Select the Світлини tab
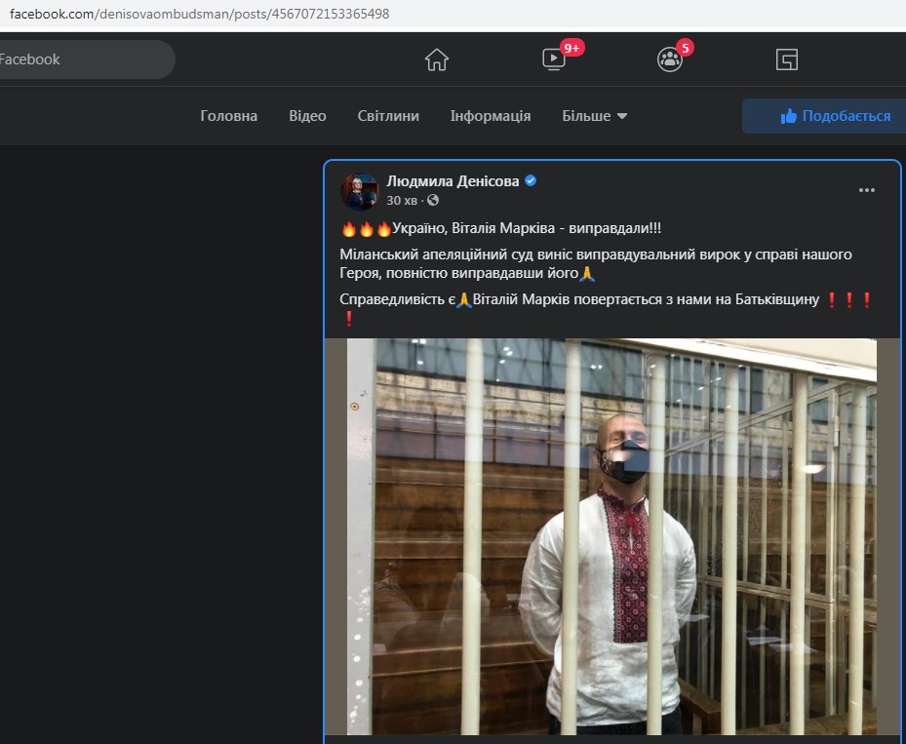 tap(388, 116)
